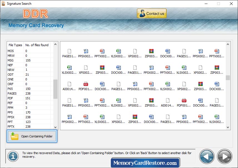Click the DDR logo
The width and height of the screenshot is (238, 168).
35,13
